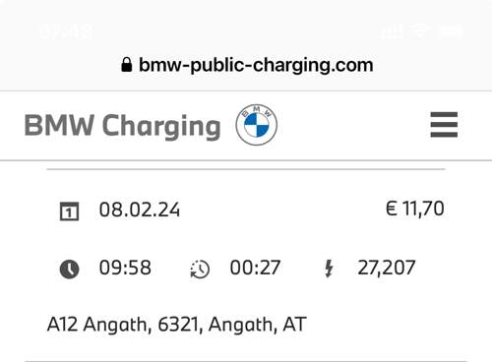
Task: Click the € 11,70 session cost
Action: [415, 209]
